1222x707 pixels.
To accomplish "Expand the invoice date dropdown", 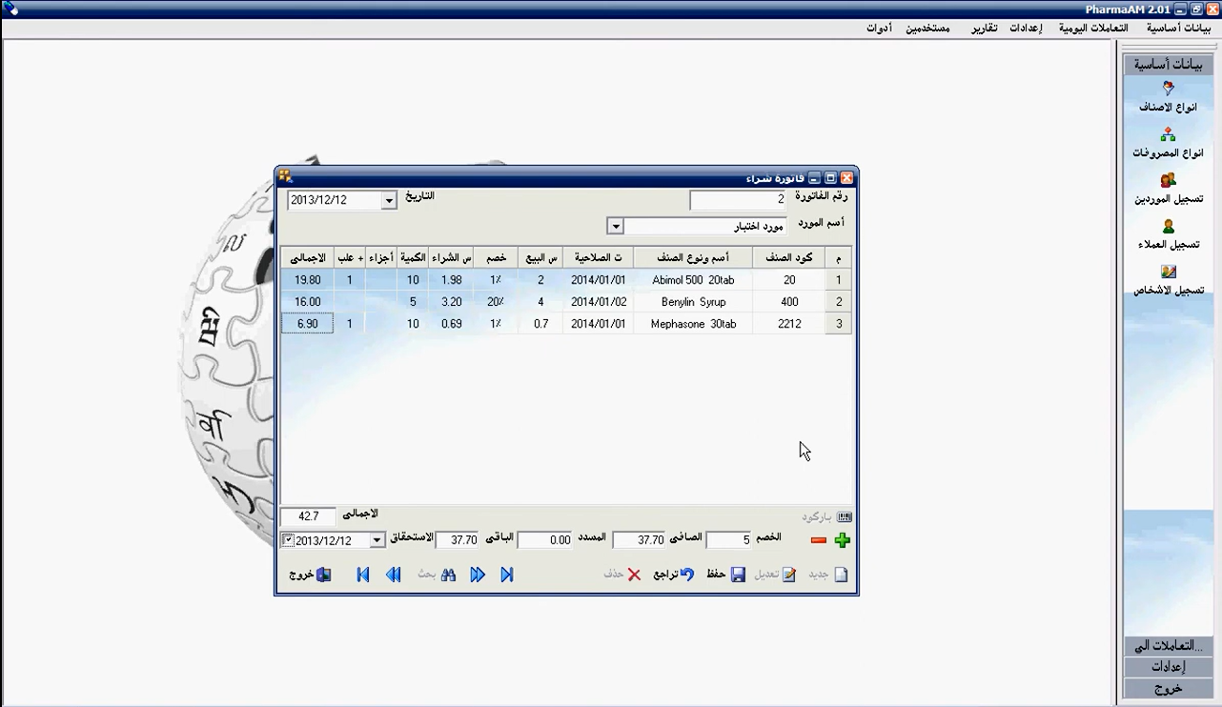I will pyautogui.click(x=389, y=201).
